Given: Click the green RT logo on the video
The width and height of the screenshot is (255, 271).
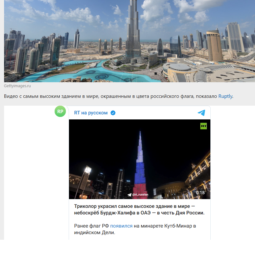Looking at the screenshot, I should (204, 126).
